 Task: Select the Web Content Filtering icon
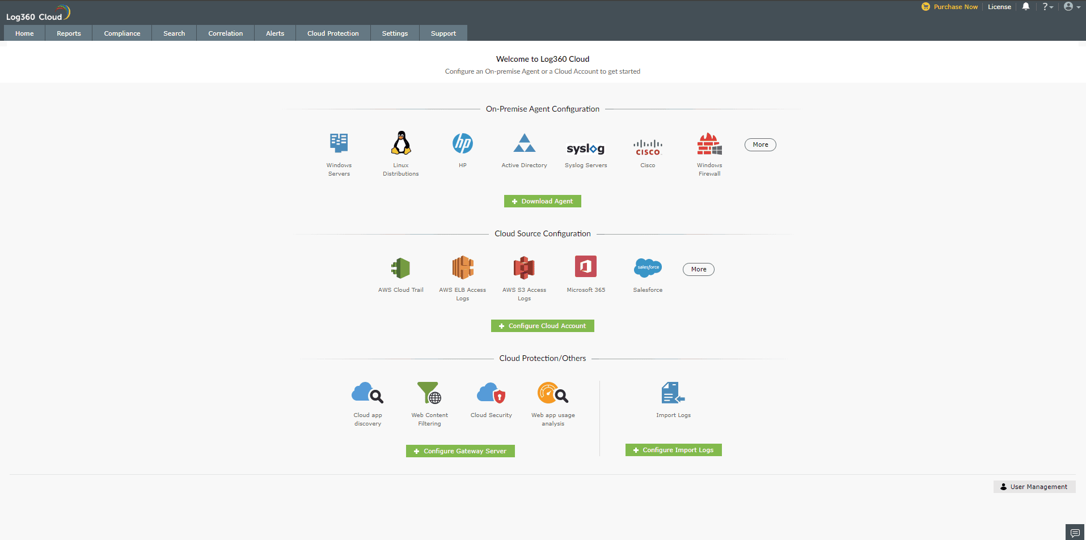(x=429, y=392)
